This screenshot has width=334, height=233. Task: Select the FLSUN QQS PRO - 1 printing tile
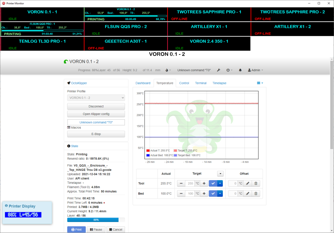[x=42, y=29]
